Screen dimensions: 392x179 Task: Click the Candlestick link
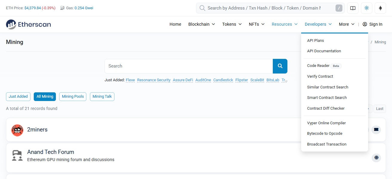223,80
